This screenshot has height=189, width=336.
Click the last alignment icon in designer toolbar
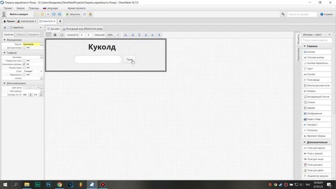coord(159,35)
